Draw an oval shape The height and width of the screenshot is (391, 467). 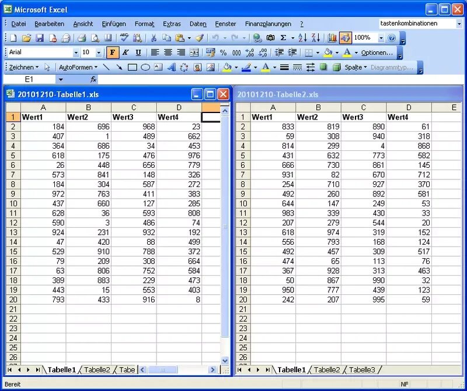click(x=145, y=68)
